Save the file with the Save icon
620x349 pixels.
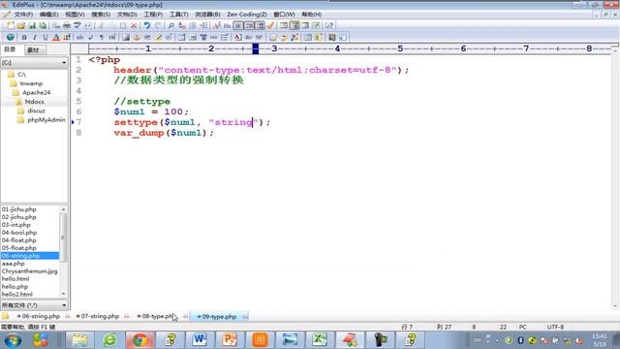tap(32, 26)
